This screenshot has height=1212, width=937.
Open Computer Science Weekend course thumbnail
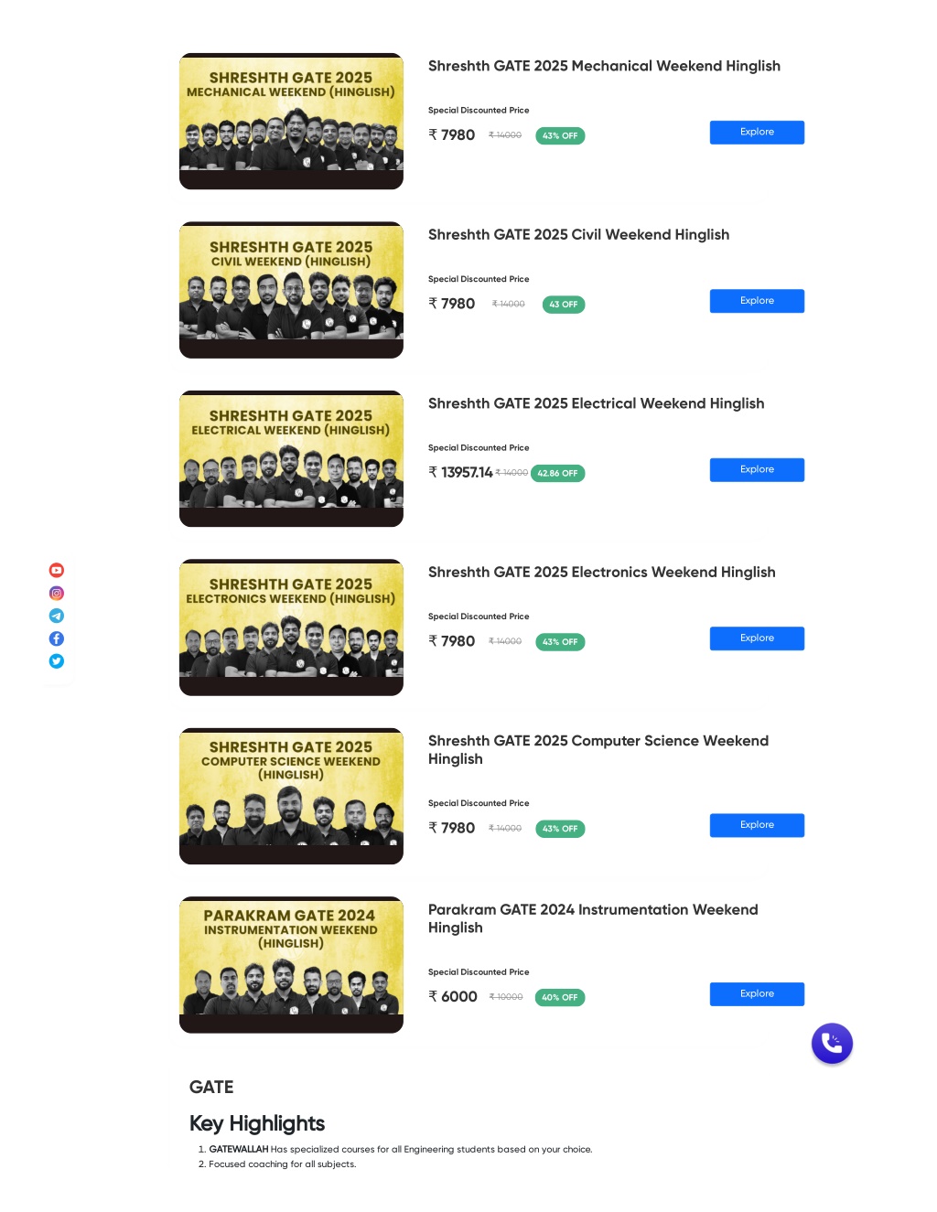tap(291, 796)
